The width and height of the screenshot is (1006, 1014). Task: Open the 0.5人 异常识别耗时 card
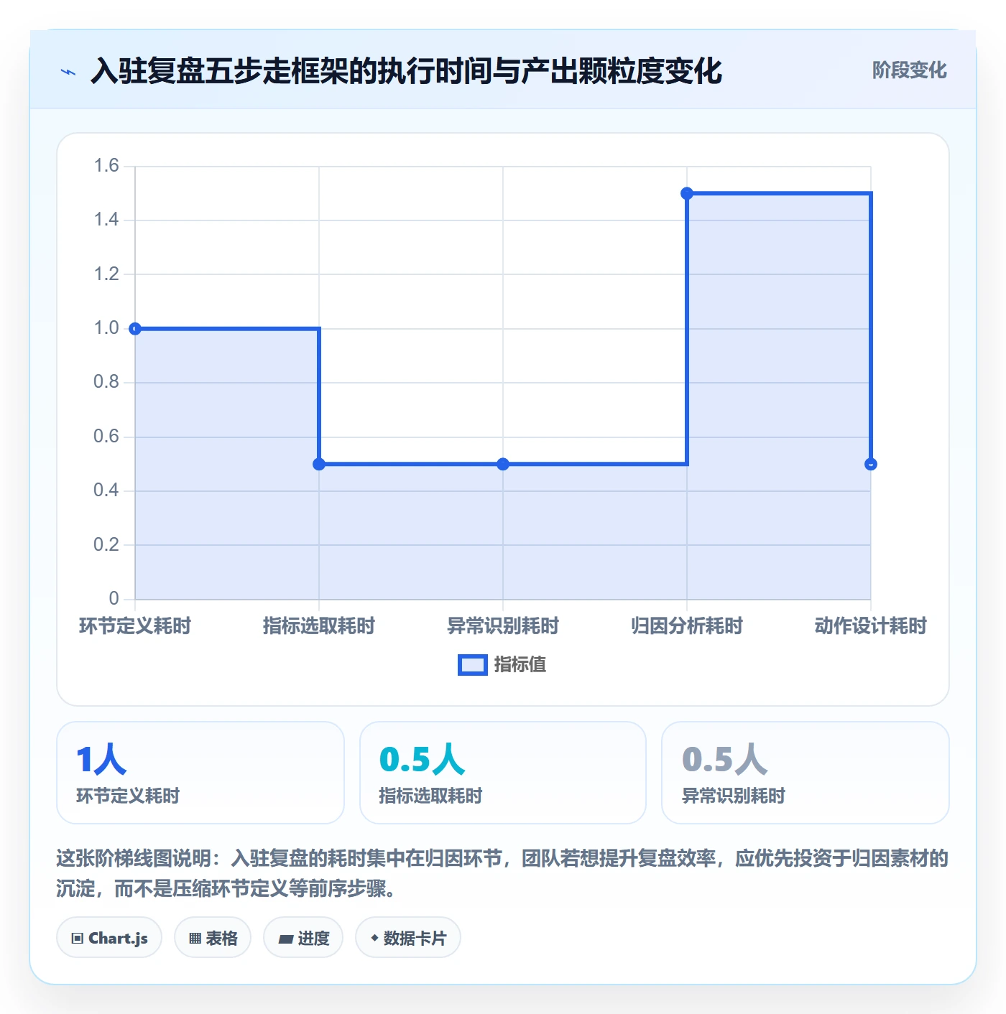[806, 773]
